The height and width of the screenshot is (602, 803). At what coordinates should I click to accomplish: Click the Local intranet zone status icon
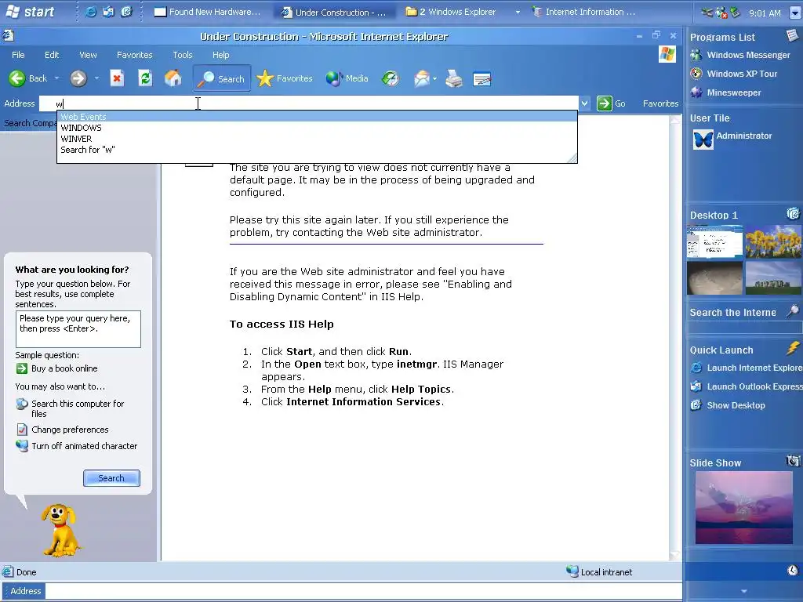coord(572,571)
